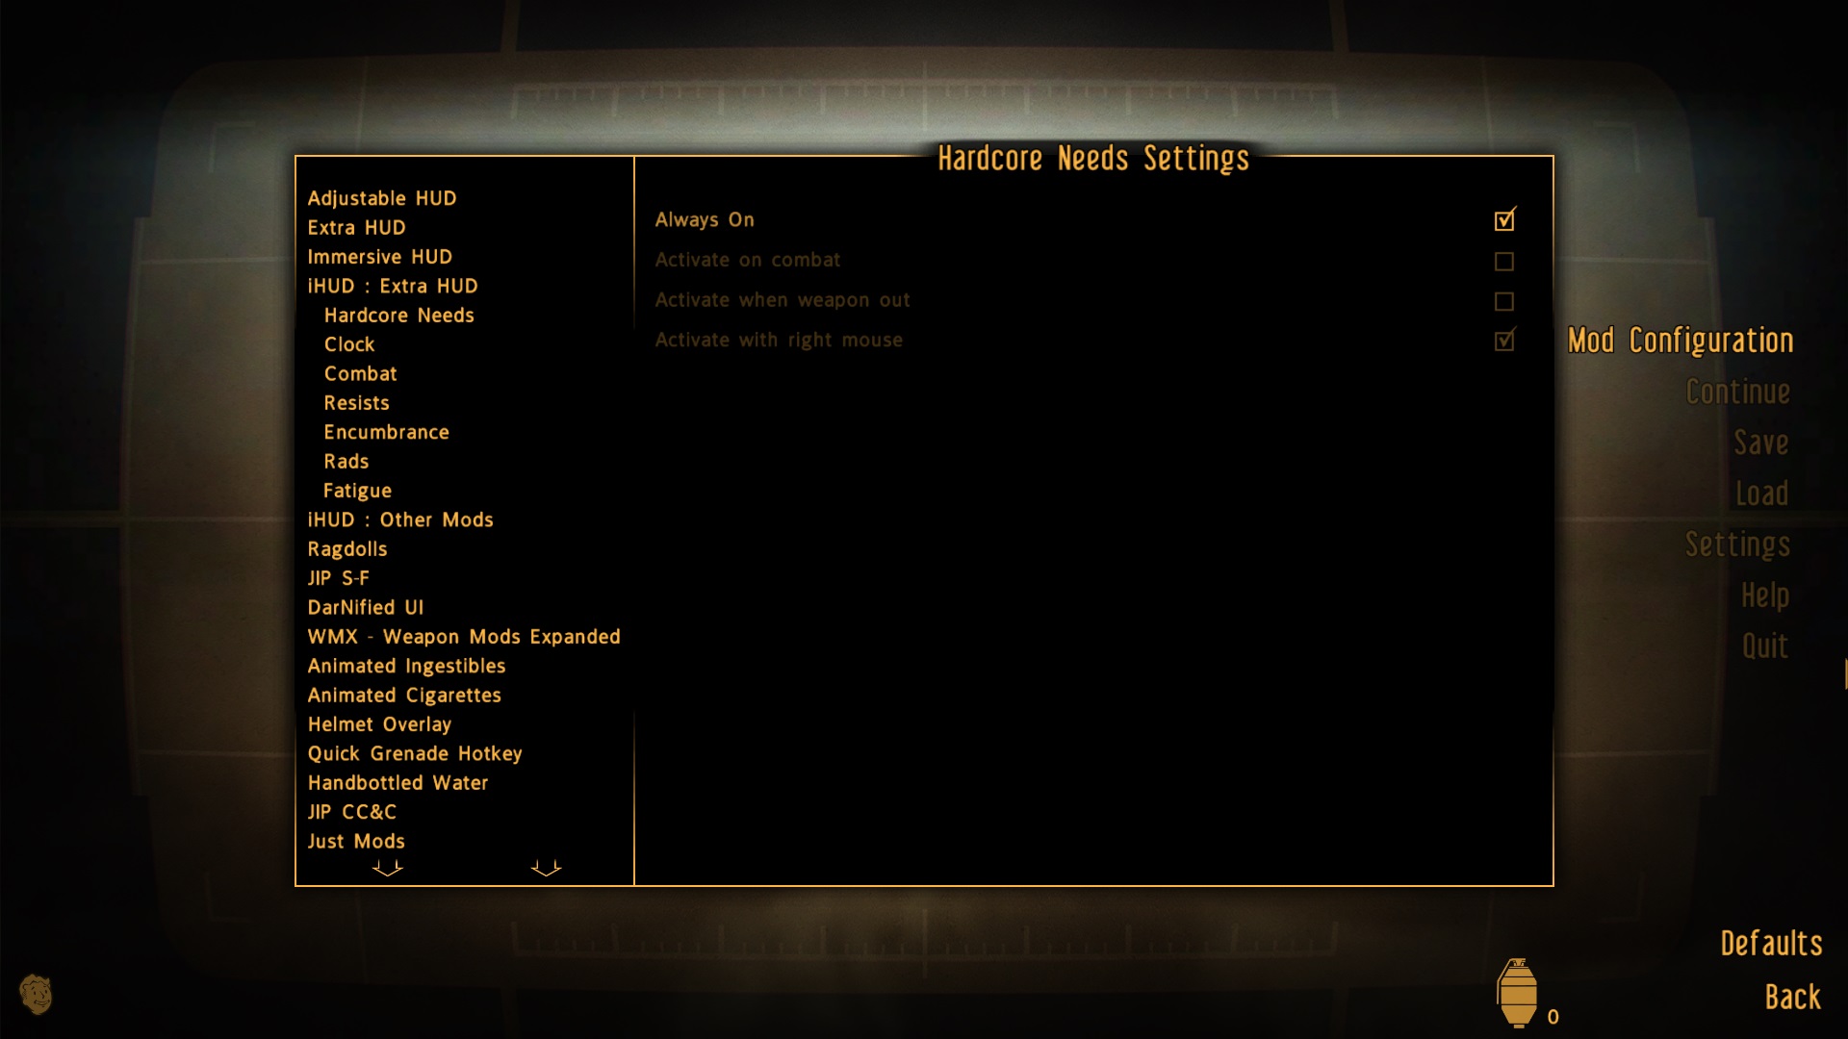Viewport: 1848px width, 1039px height.
Task: Click Help in Mod Configuration menu
Action: (1763, 594)
